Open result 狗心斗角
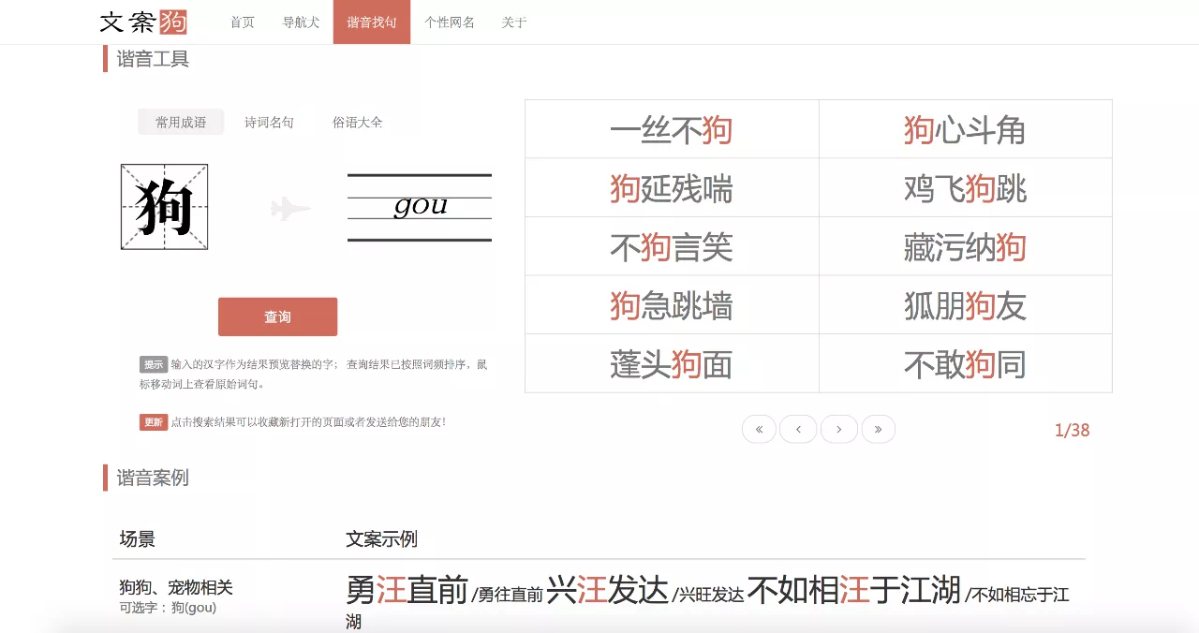Viewport: 1199px width, 633px height. pos(965,130)
